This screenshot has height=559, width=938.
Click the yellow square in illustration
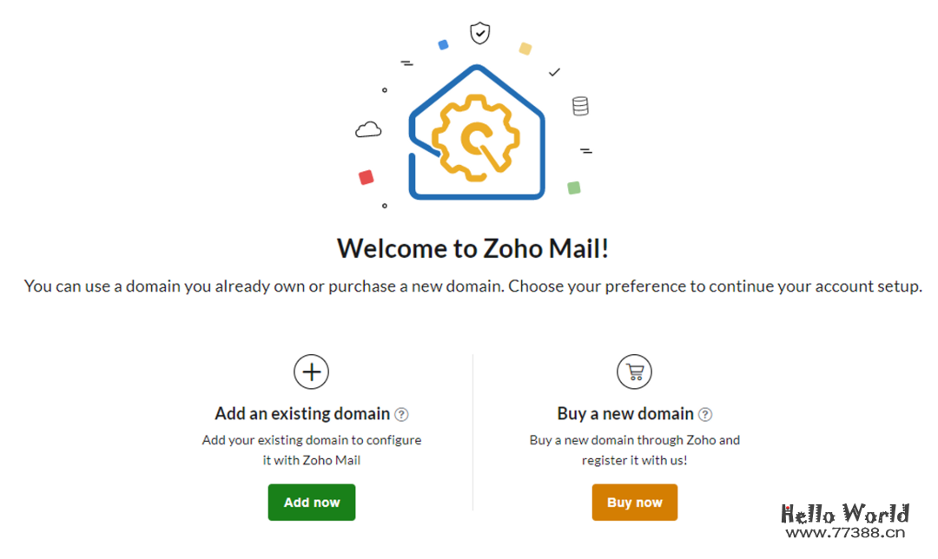coord(525,49)
